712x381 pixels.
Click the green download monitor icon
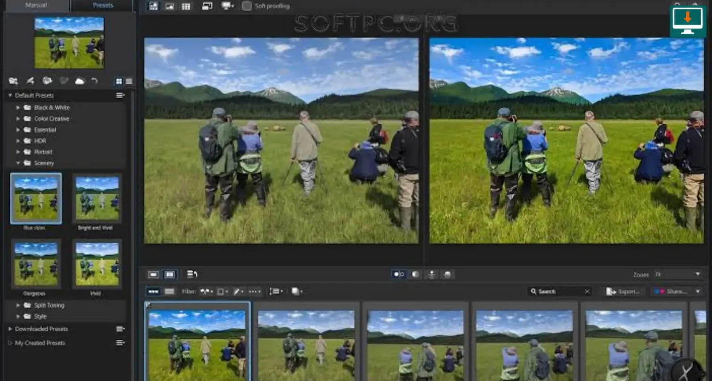[688, 21]
